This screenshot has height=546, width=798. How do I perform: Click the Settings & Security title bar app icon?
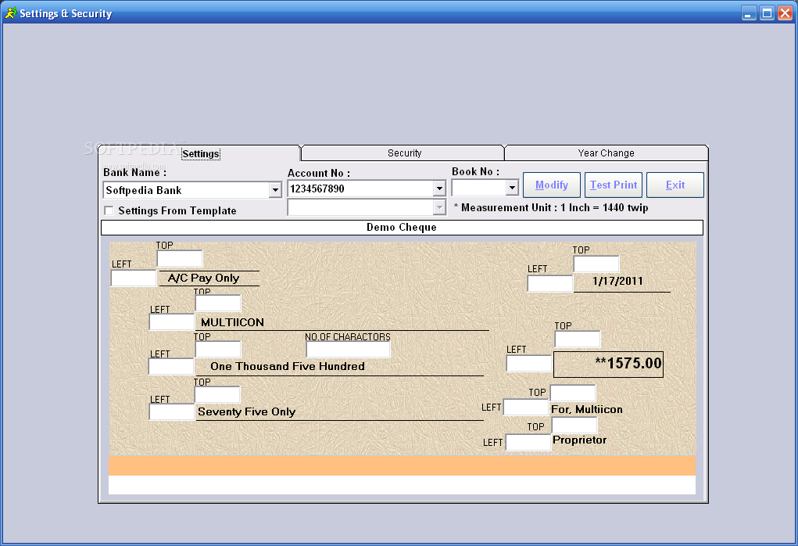[11, 13]
